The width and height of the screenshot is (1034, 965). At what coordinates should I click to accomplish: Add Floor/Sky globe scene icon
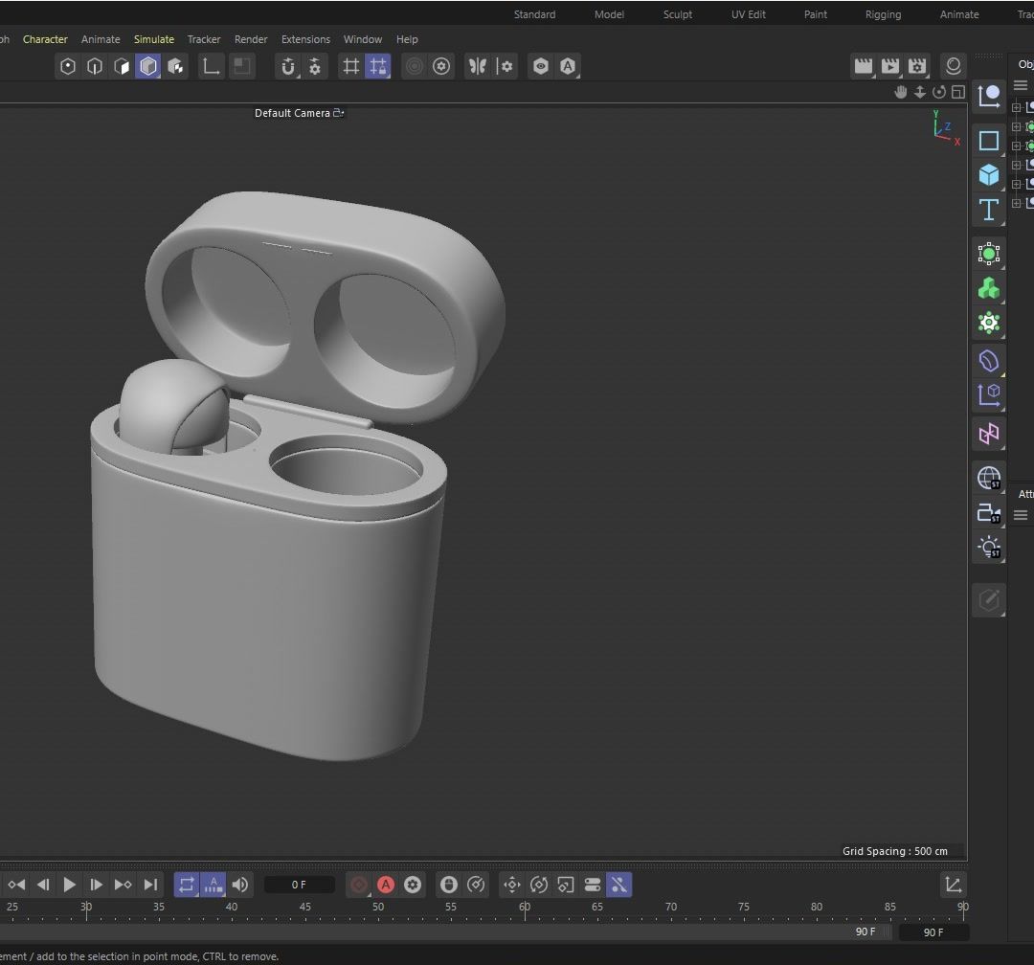click(x=988, y=478)
